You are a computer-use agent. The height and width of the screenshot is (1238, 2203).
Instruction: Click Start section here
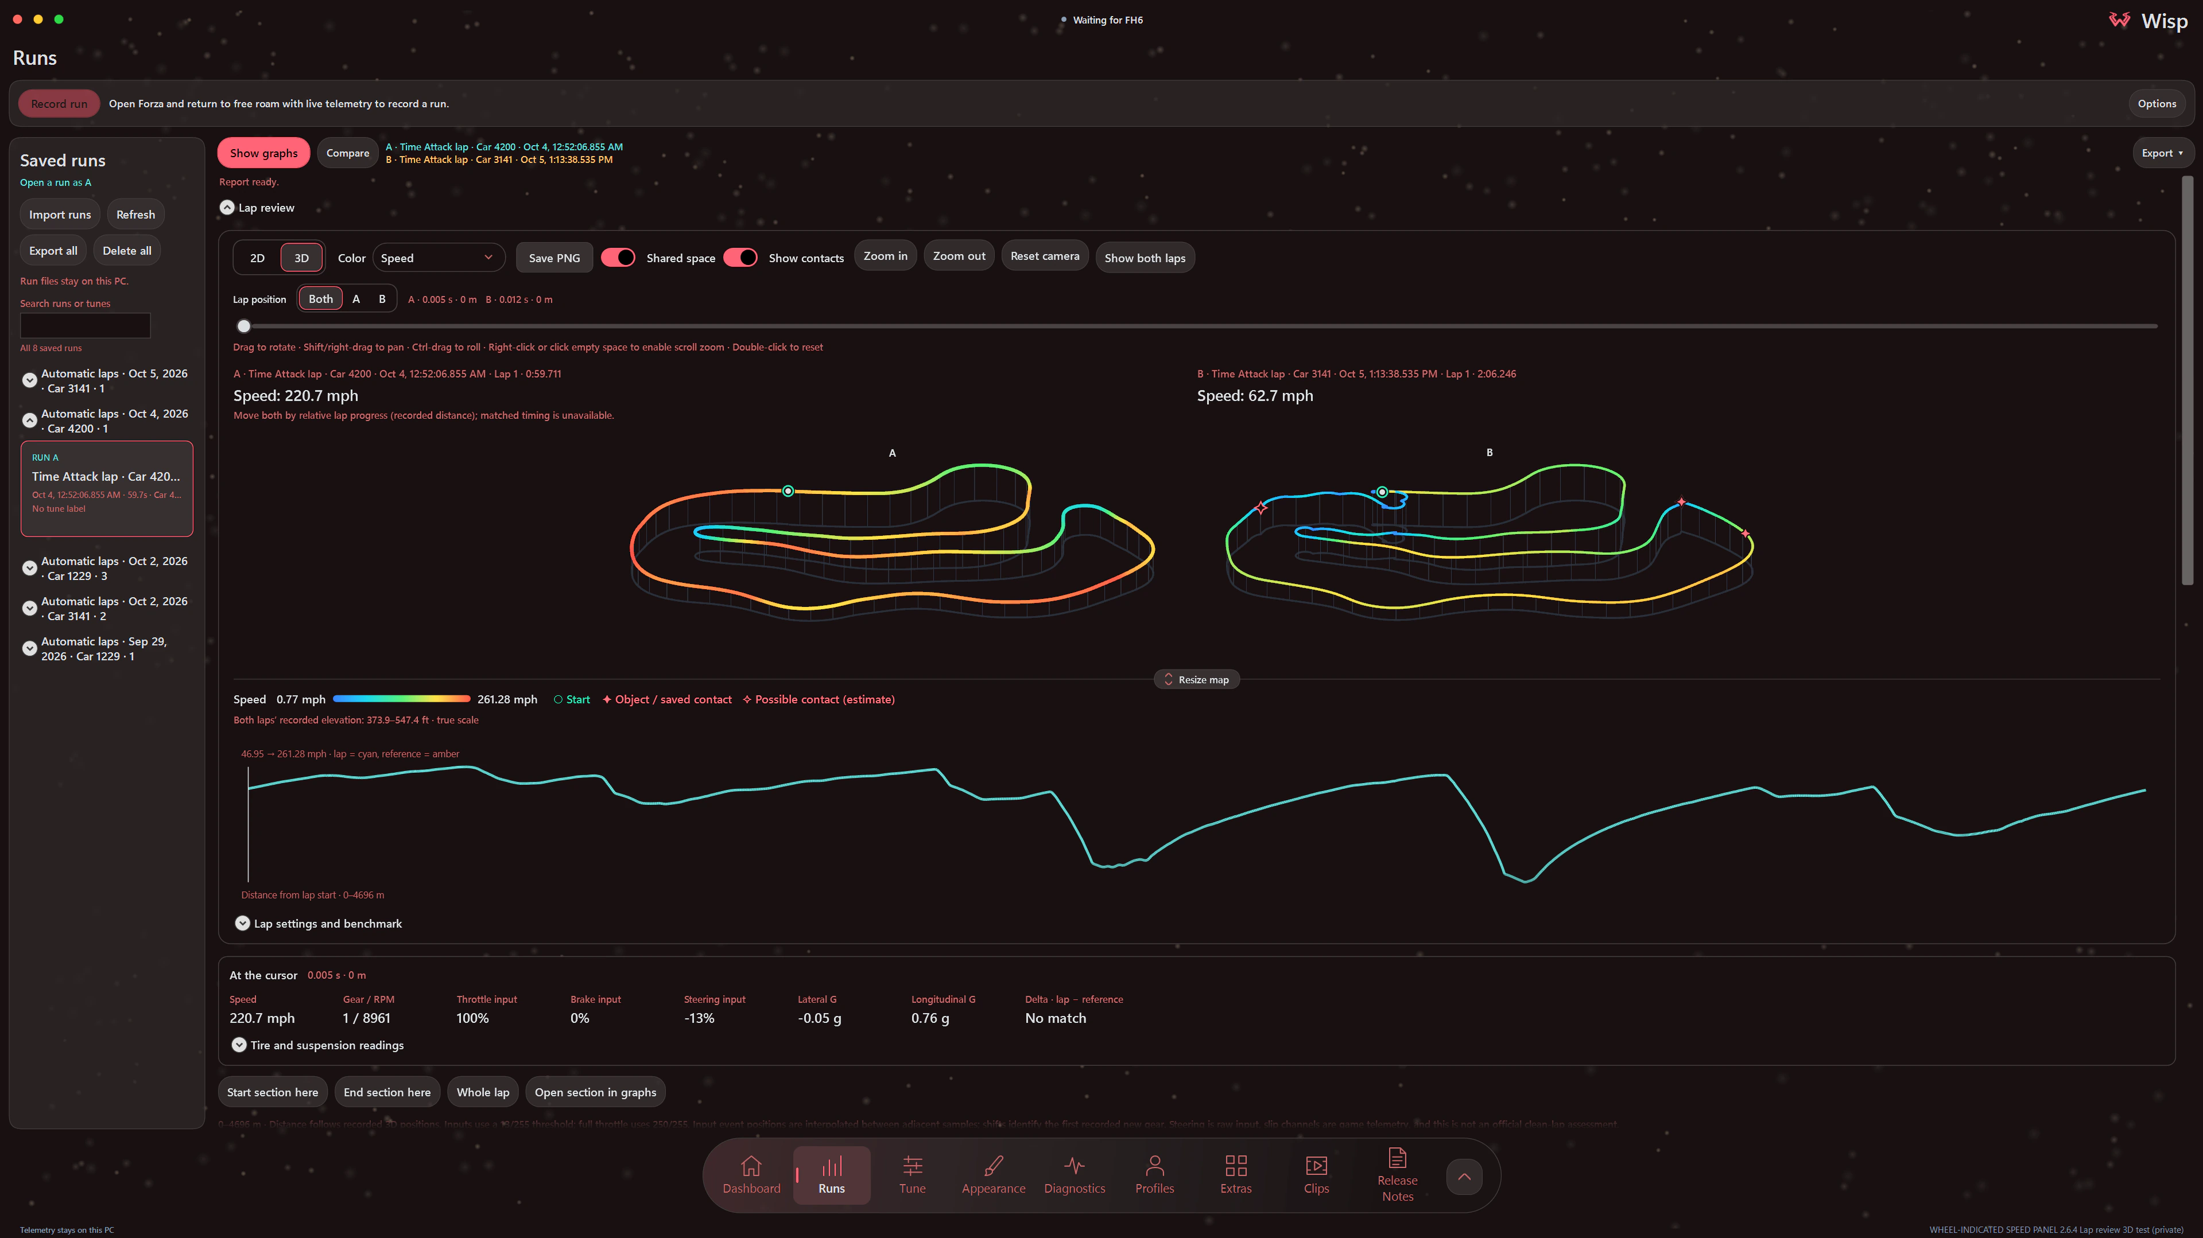tap(272, 1092)
